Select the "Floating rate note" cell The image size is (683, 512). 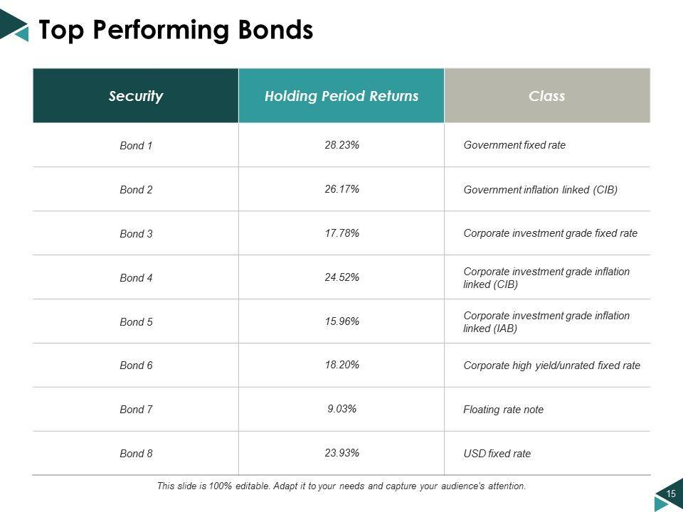point(503,410)
